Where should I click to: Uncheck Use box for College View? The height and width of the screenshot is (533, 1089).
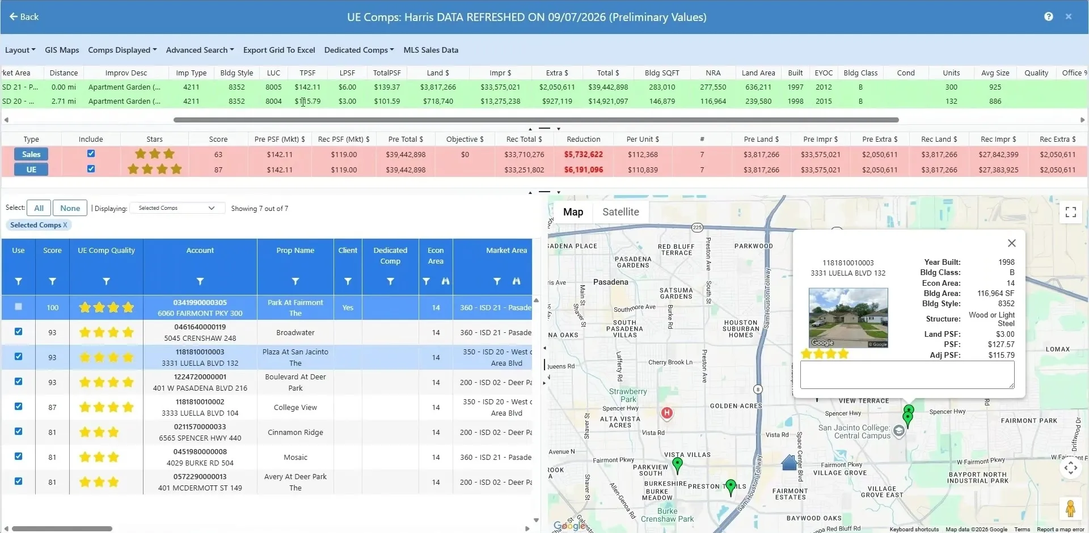coord(18,407)
